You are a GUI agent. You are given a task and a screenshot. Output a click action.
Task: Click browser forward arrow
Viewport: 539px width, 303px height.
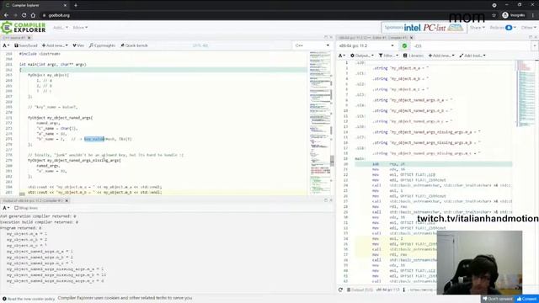coord(15,15)
